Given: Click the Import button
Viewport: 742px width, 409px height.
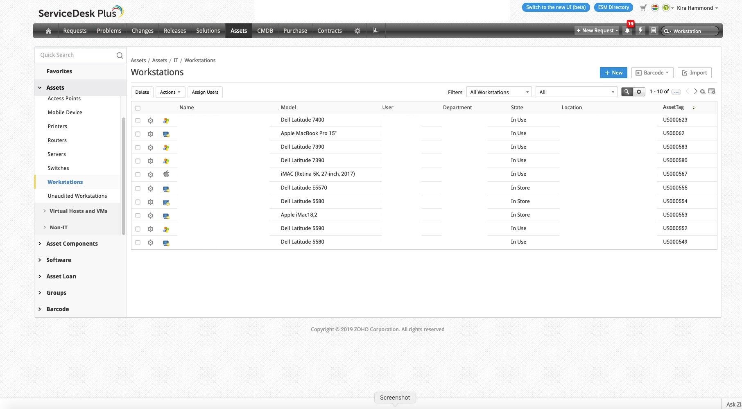Looking at the screenshot, I should click(694, 72).
